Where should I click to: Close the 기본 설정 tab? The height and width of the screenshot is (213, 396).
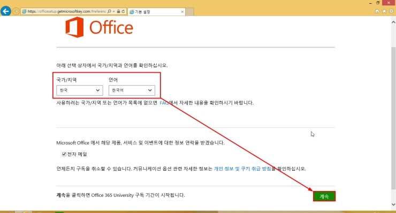point(182,12)
